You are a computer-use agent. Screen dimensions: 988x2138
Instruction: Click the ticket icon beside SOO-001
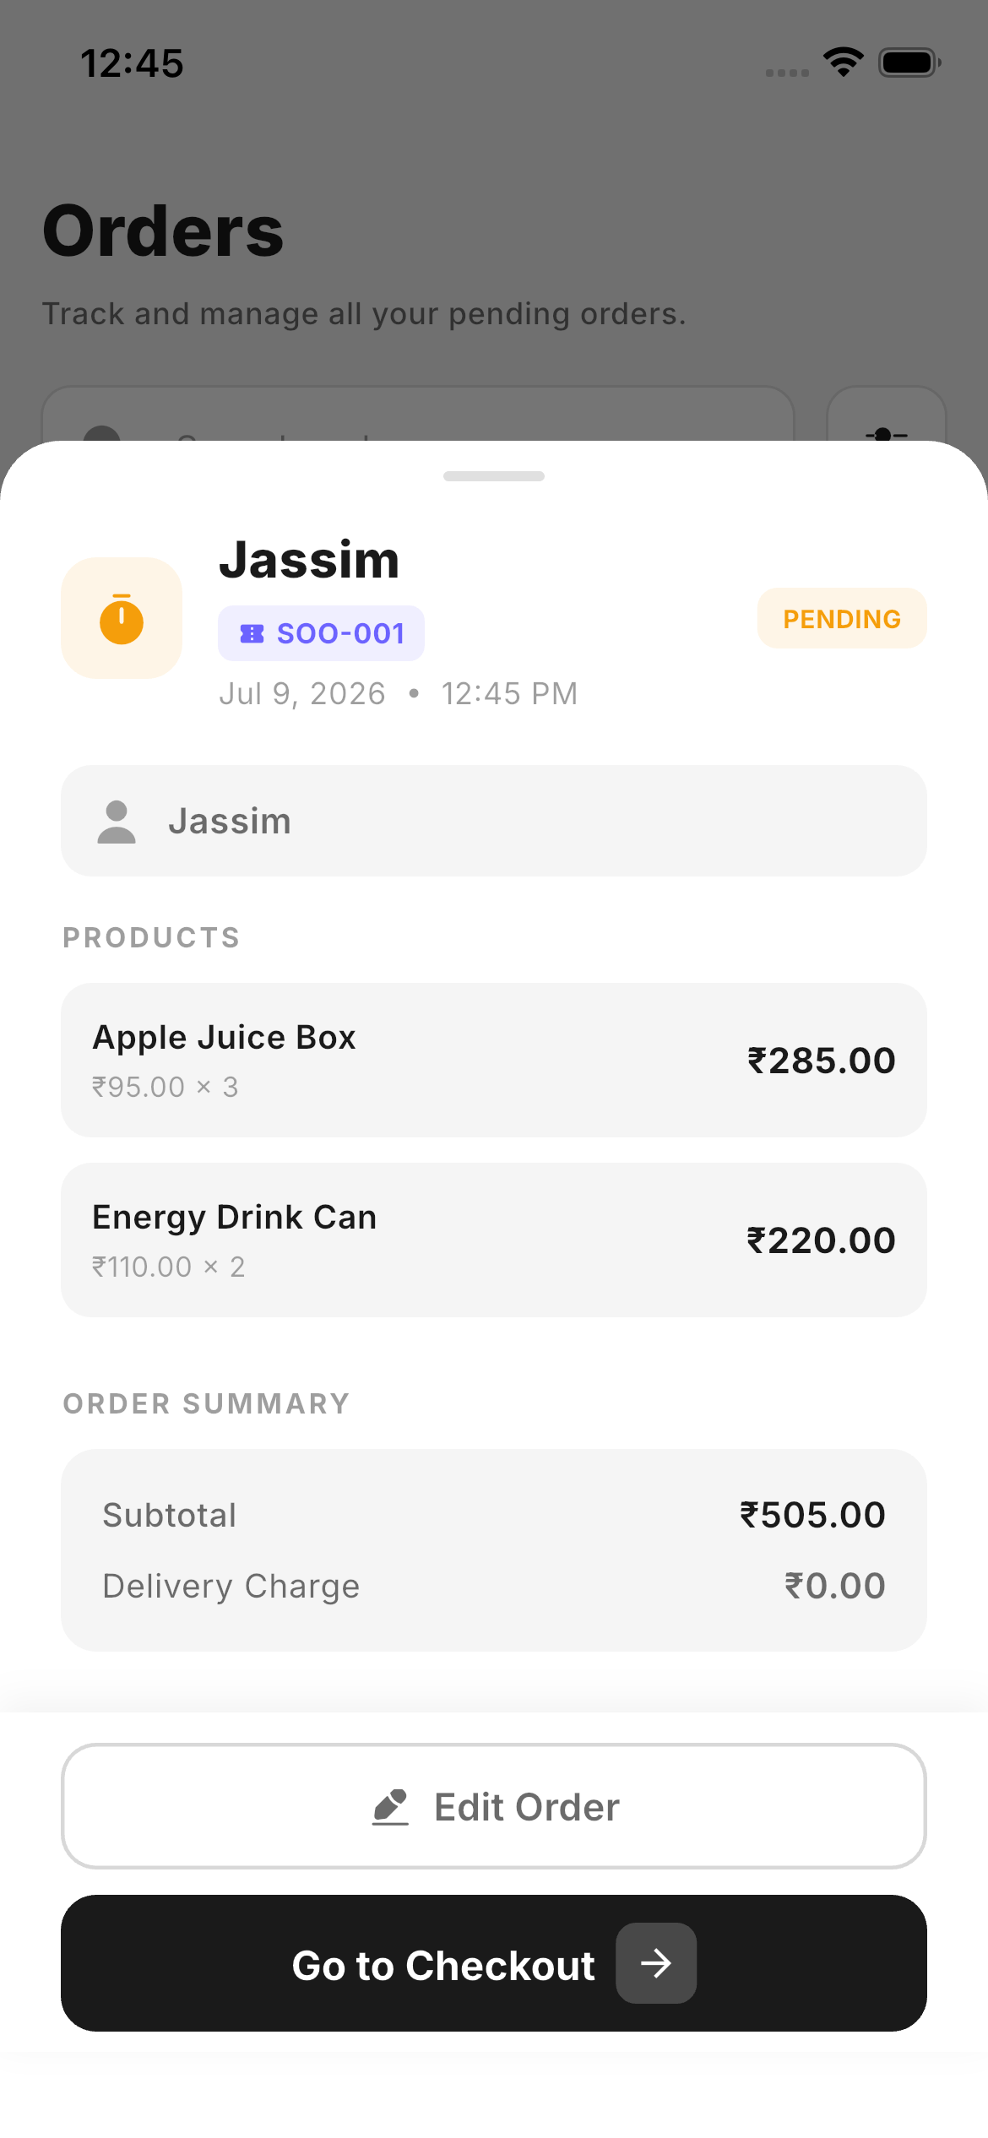click(252, 633)
